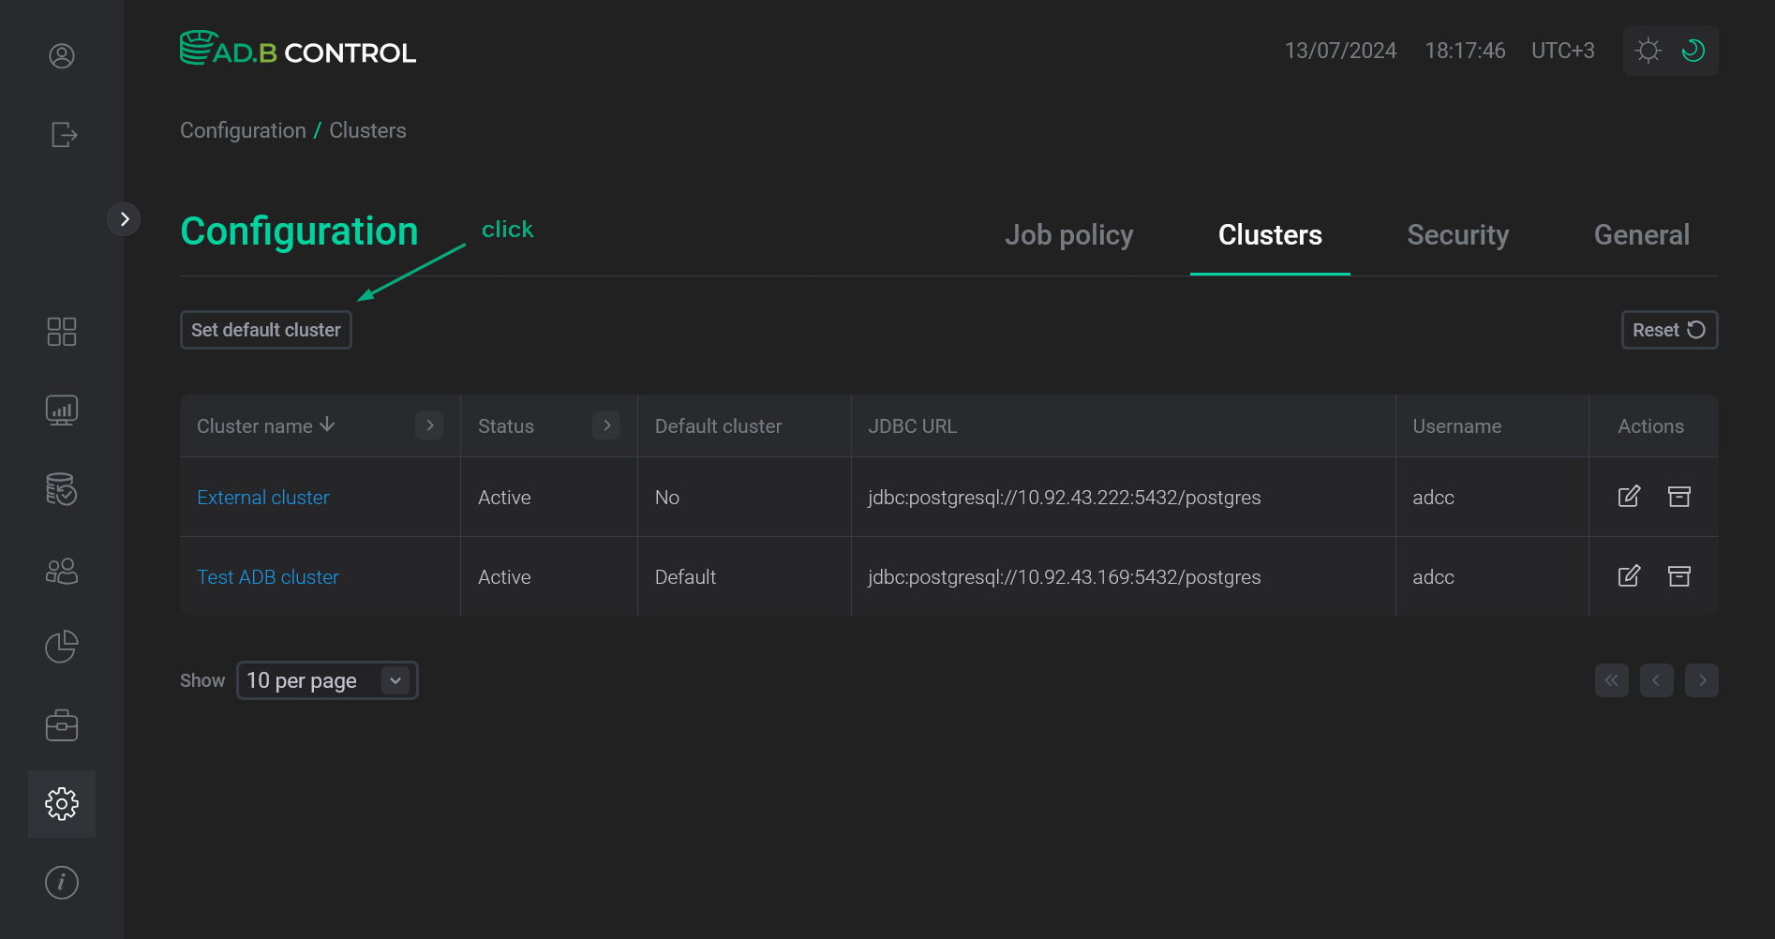Screen dimensions: 1775x939
Task: Toggle the Cluster name sort arrow
Action: coord(326,425)
